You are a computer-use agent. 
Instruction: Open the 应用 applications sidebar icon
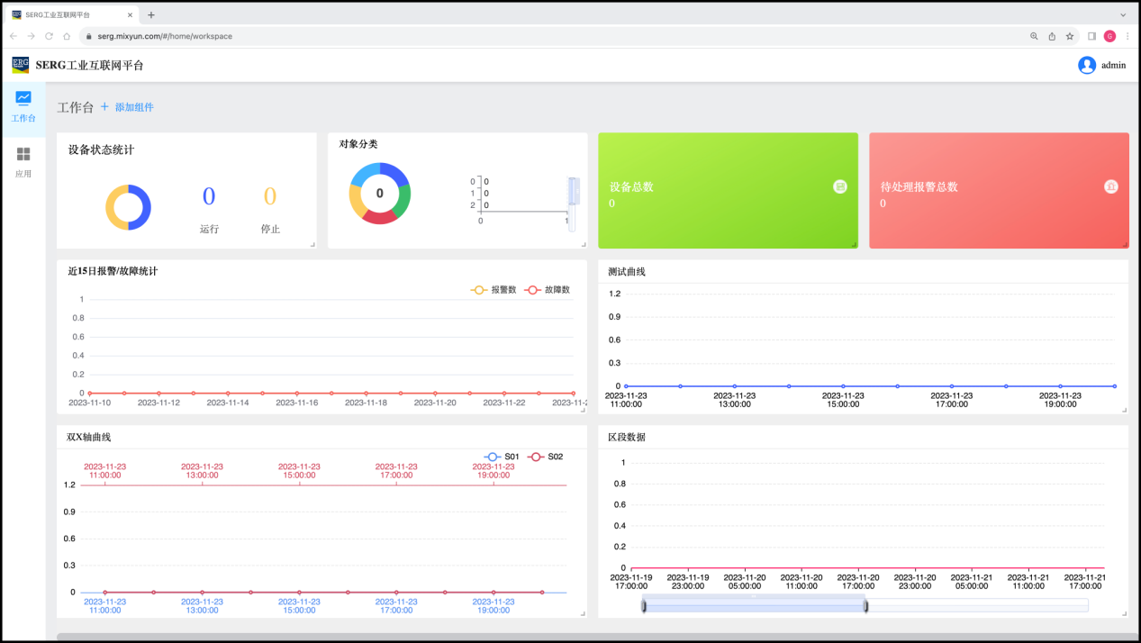23,154
